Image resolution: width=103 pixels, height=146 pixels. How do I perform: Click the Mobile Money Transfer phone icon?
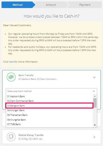[11, 137]
